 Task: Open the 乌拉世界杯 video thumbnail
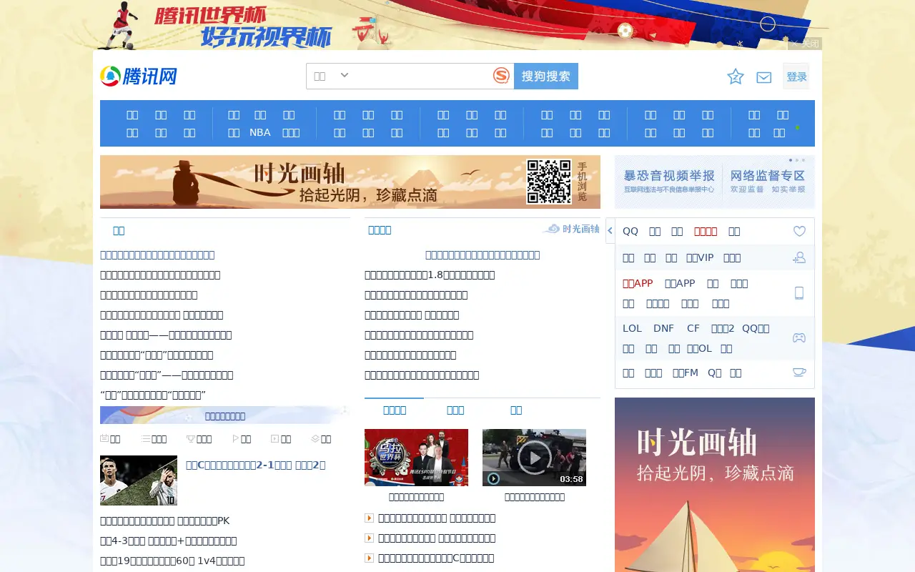coord(416,458)
